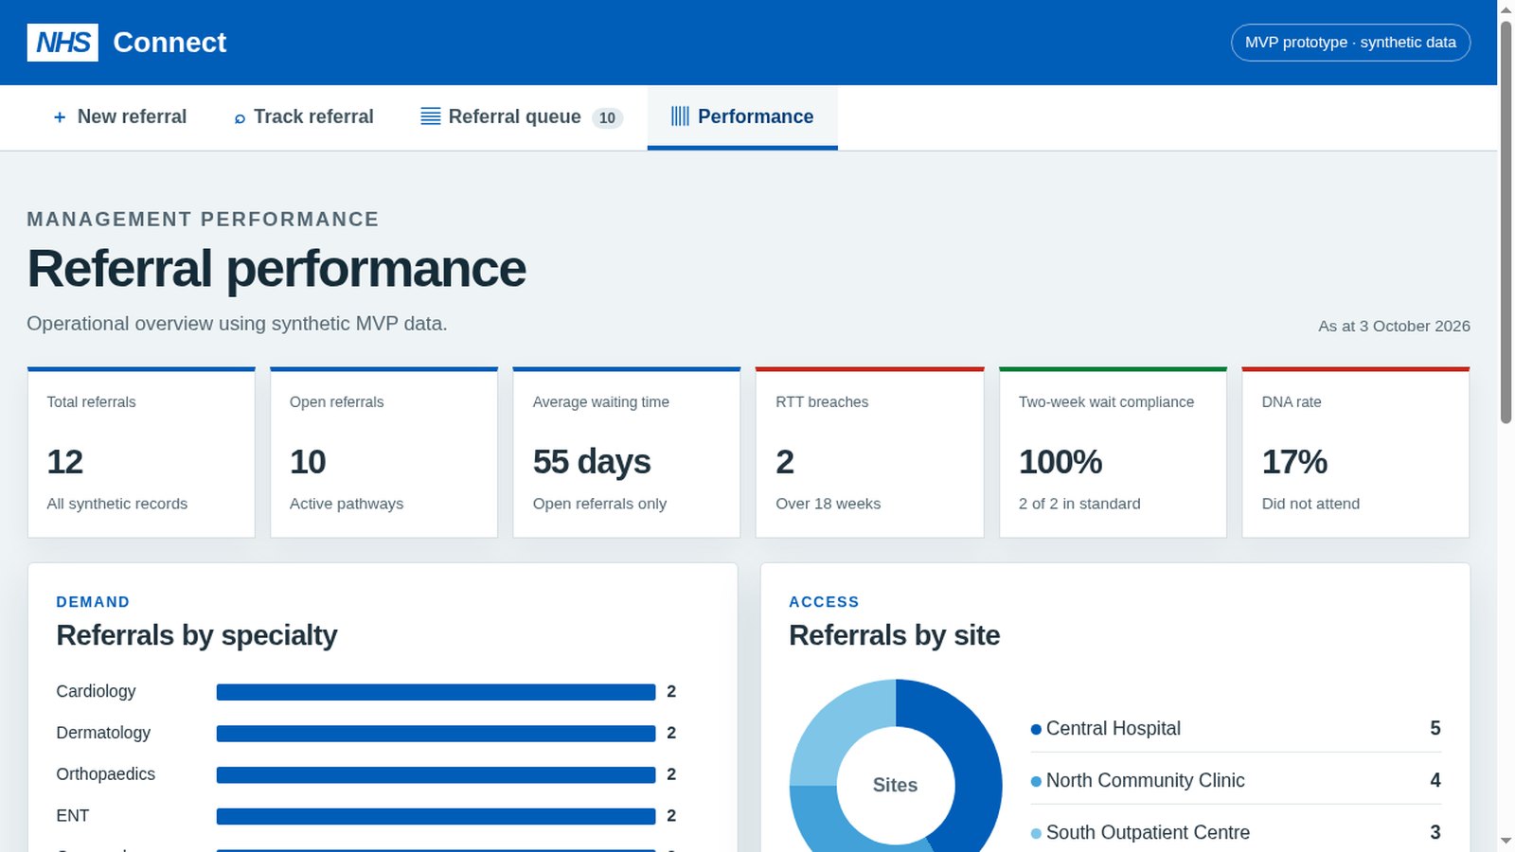Click the MVP prototype synthetic data badge

(1350, 43)
